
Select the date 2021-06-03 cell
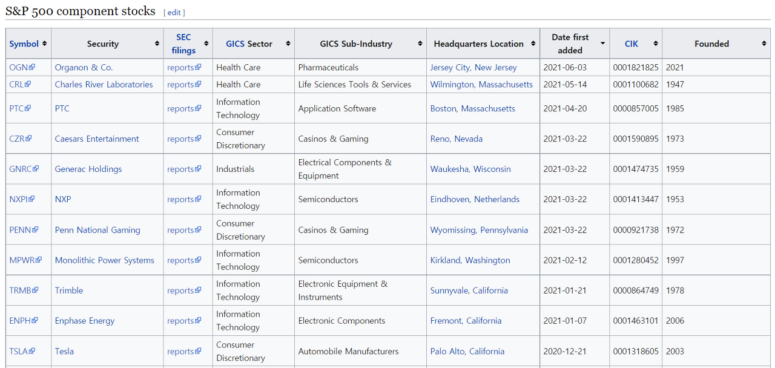pyautogui.click(x=575, y=67)
